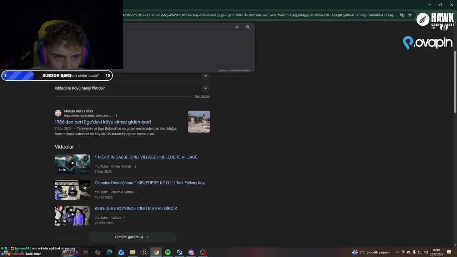The width and height of the screenshot is (457, 257).
Task: Open "Ölümden Döndüğümüz KIBLEDERE KÖYÜ" video link
Action: click(150, 183)
